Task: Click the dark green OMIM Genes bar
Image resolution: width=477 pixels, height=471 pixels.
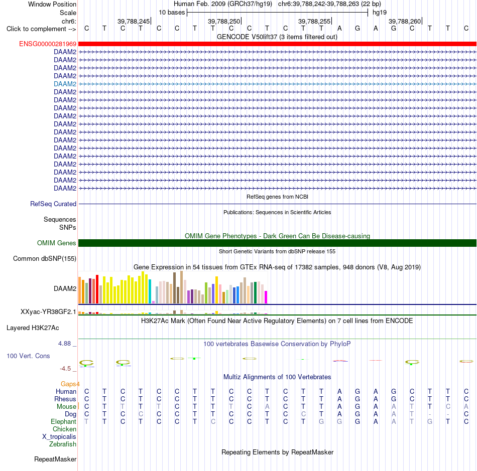Action: (277, 243)
